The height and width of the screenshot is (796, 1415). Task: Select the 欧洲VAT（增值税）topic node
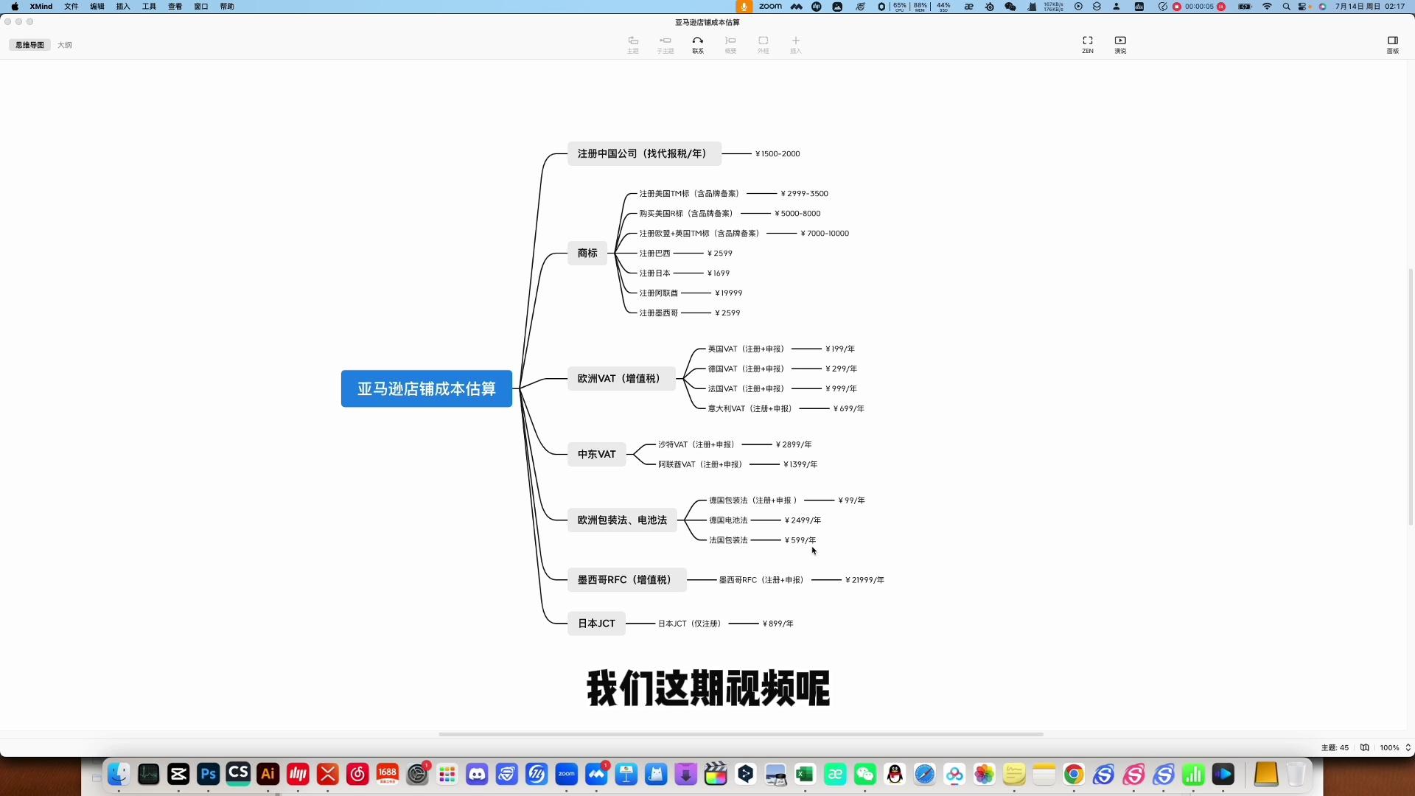[621, 378]
